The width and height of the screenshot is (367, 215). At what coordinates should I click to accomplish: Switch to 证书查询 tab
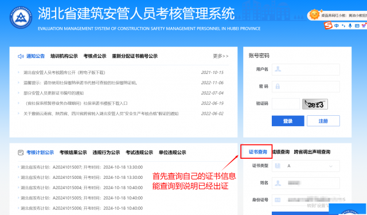click(x=257, y=152)
